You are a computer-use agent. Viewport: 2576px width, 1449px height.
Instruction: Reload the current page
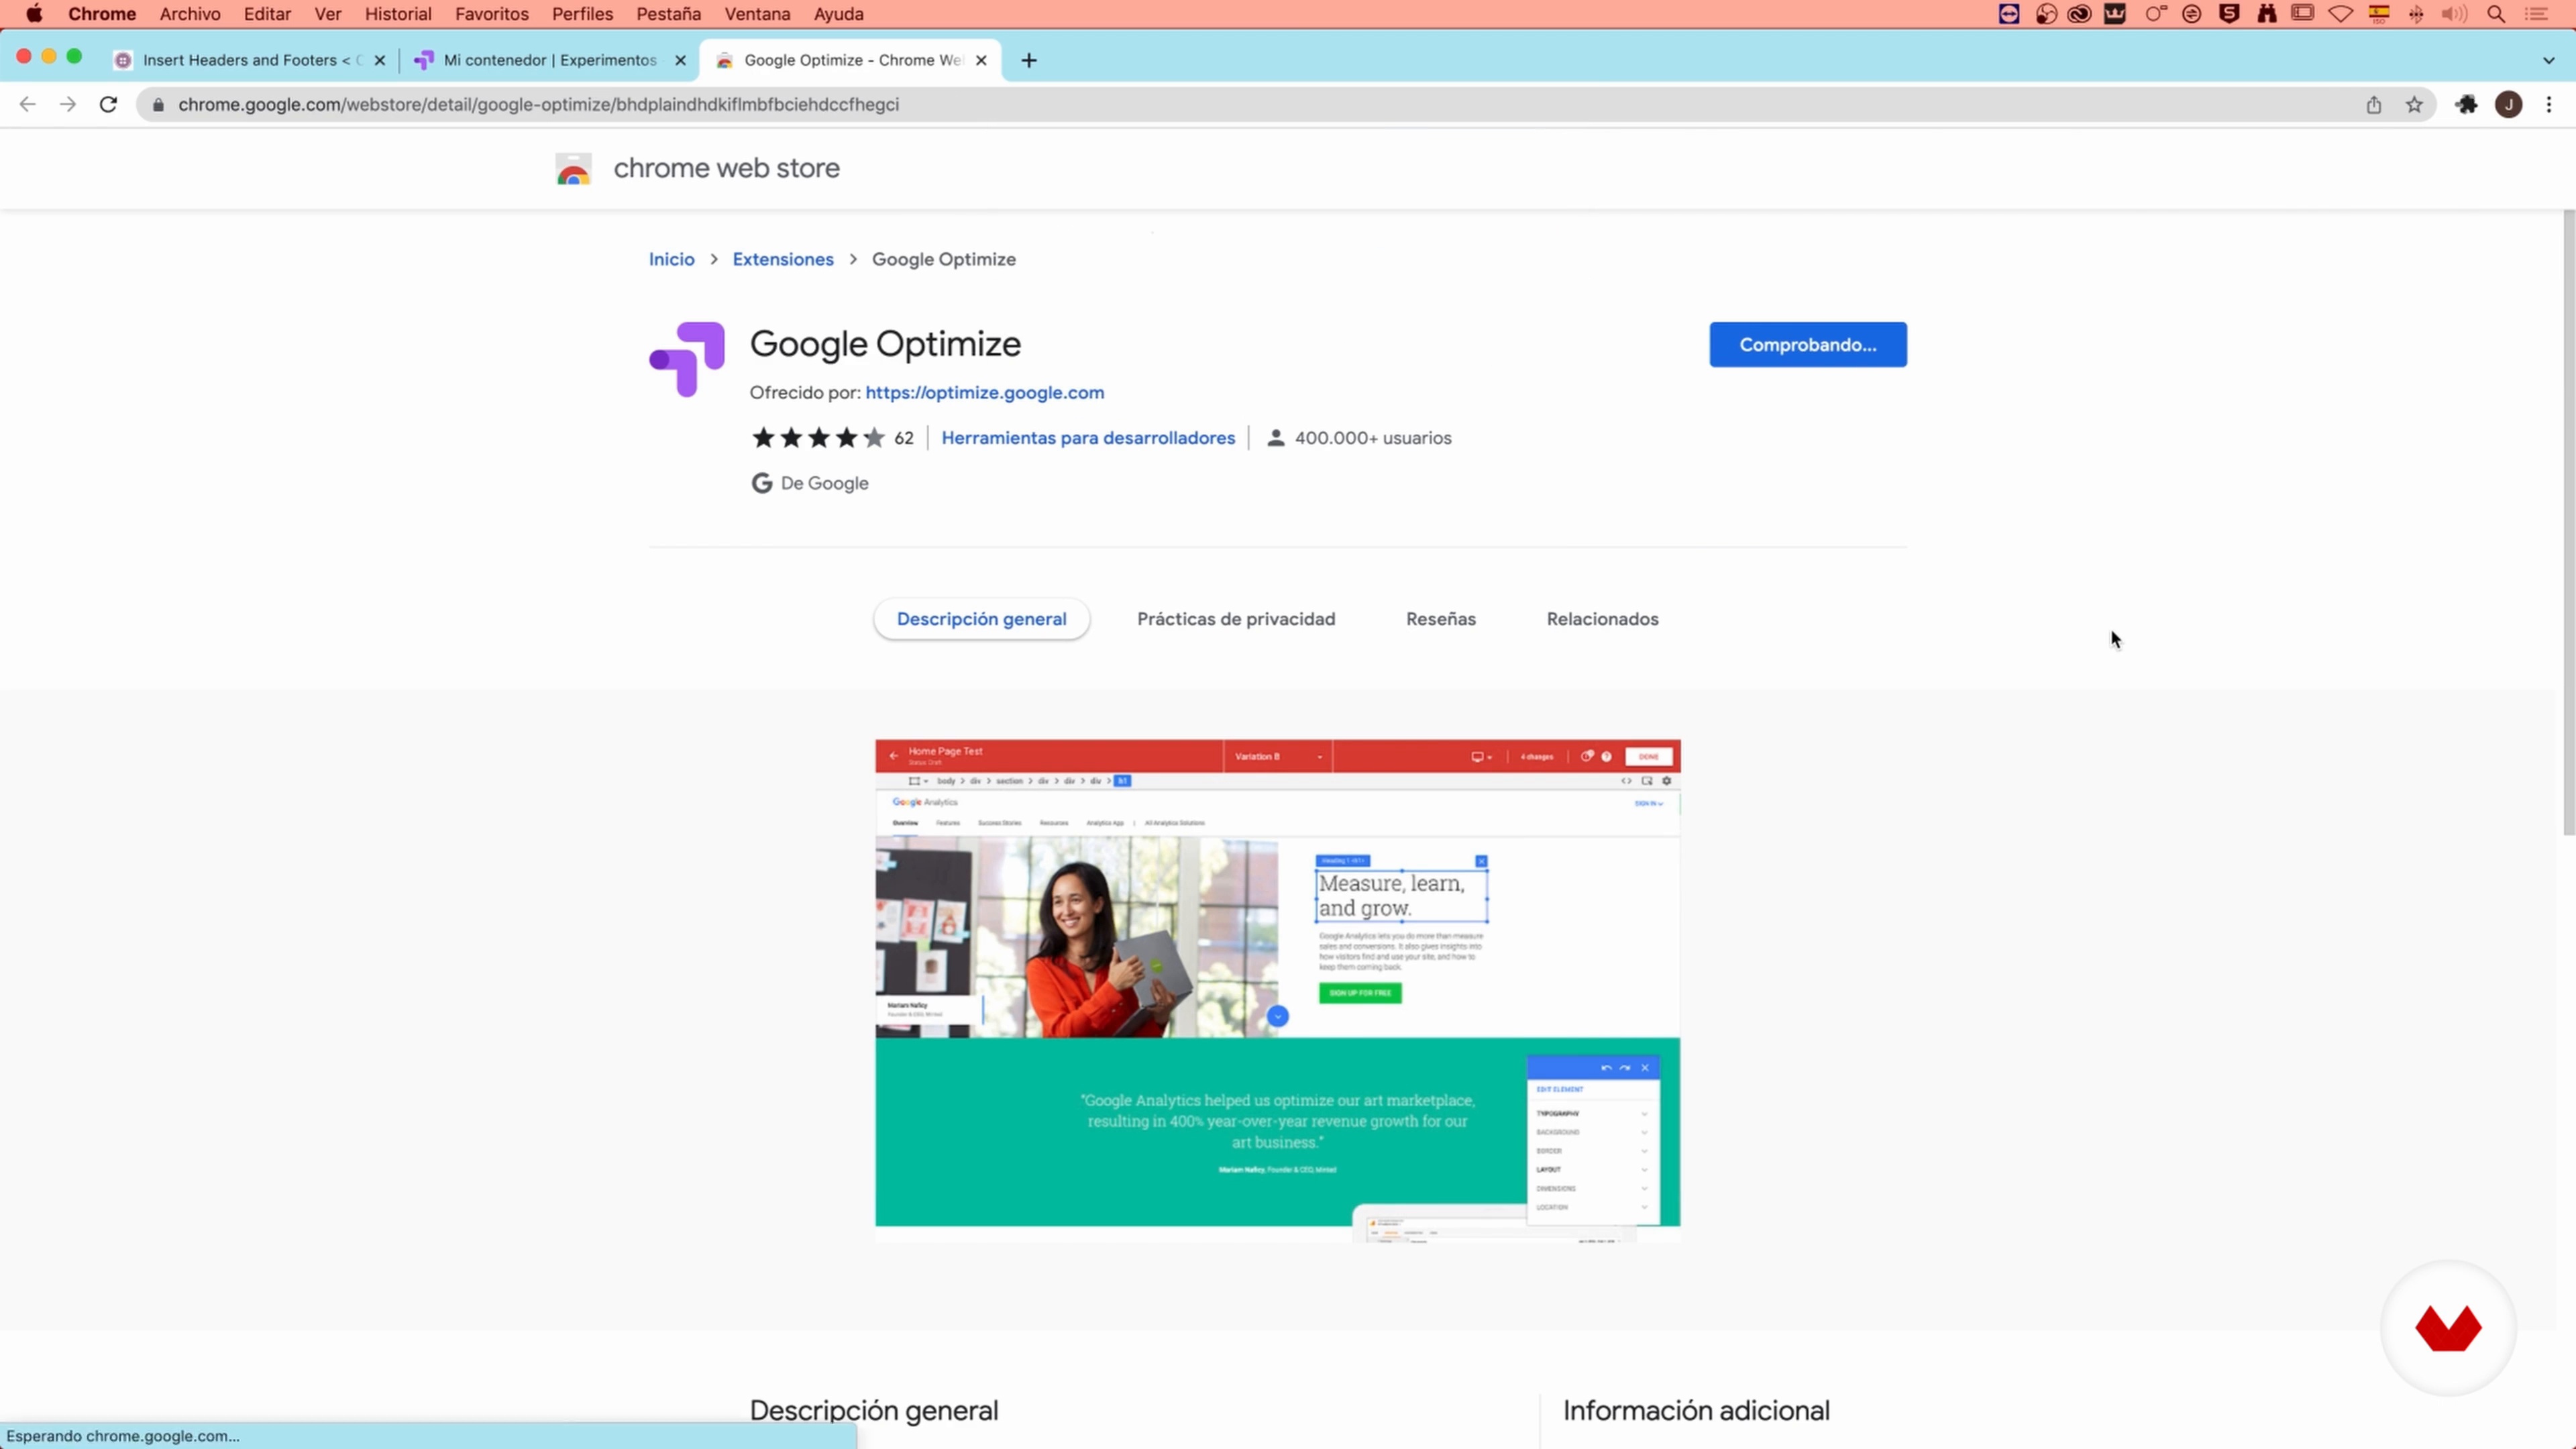[x=108, y=104]
